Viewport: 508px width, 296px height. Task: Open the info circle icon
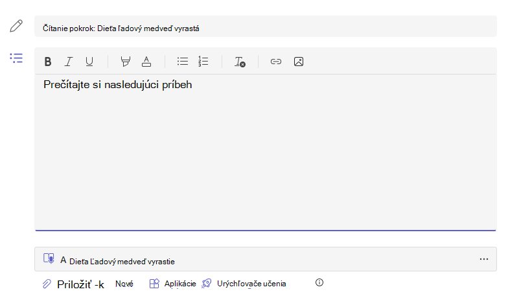pos(319,282)
